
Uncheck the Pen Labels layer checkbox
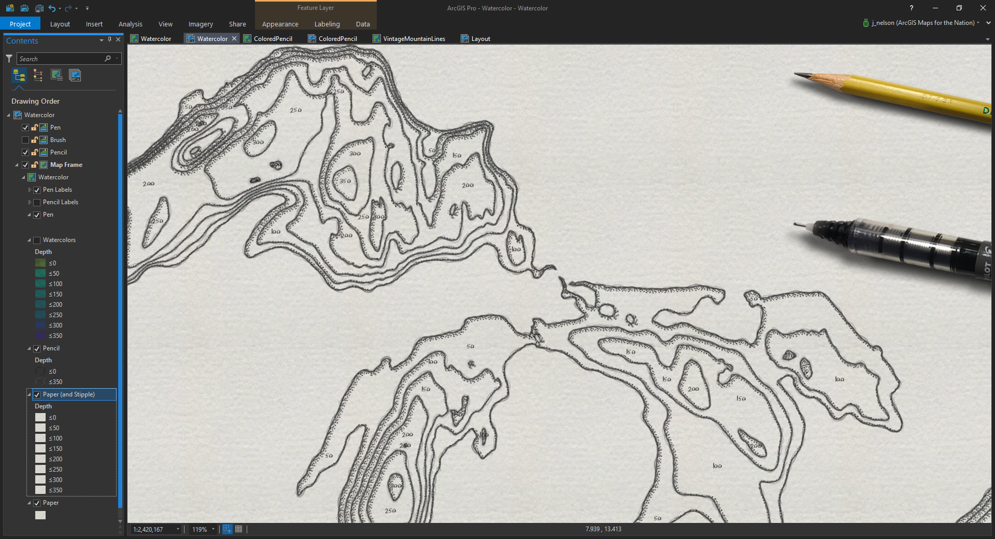click(37, 190)
